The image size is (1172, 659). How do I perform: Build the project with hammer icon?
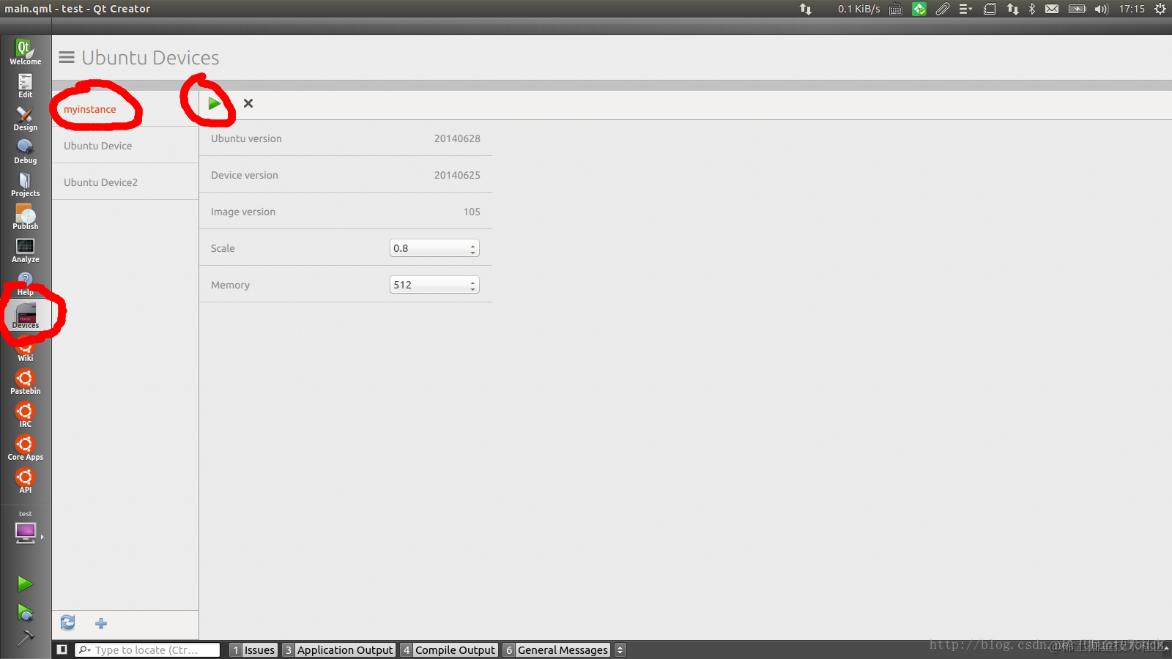(25, 638)
